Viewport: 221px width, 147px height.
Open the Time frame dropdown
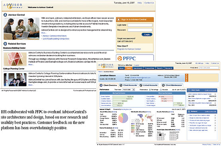pos(129,90)
